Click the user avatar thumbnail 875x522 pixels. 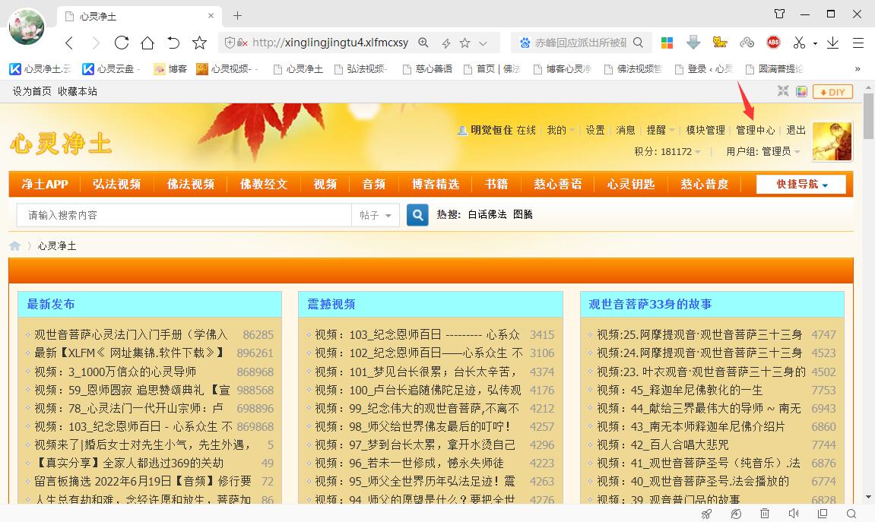[832, 141]
